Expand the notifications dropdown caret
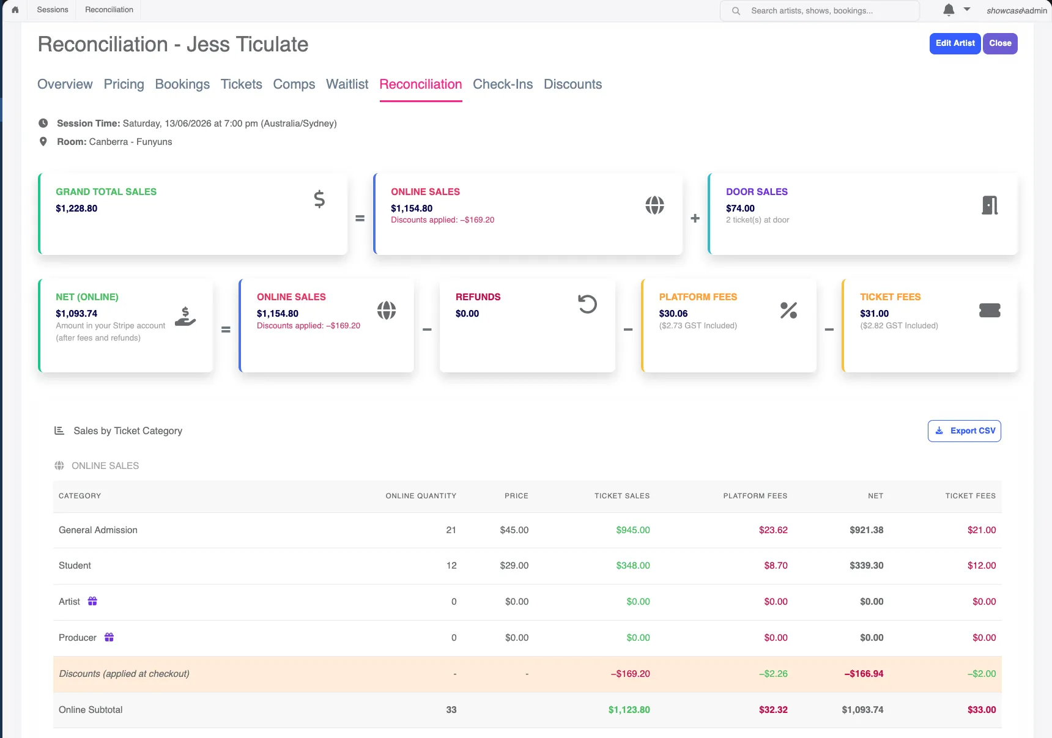The image size is (1052, 738). pyautogui.click(x=967, y=9)
